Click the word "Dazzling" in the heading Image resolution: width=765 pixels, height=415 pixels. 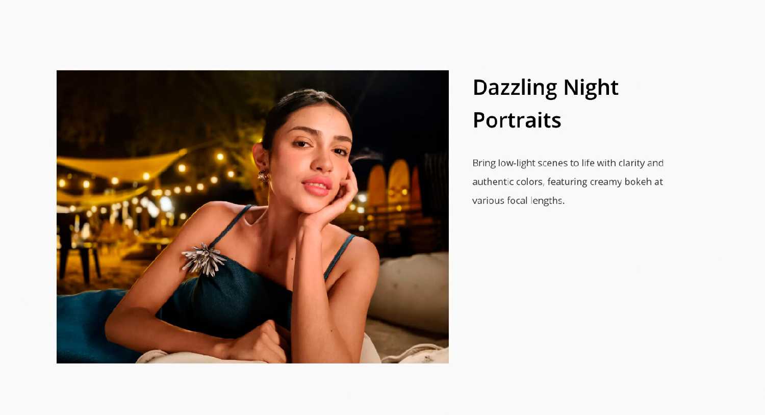515,88
